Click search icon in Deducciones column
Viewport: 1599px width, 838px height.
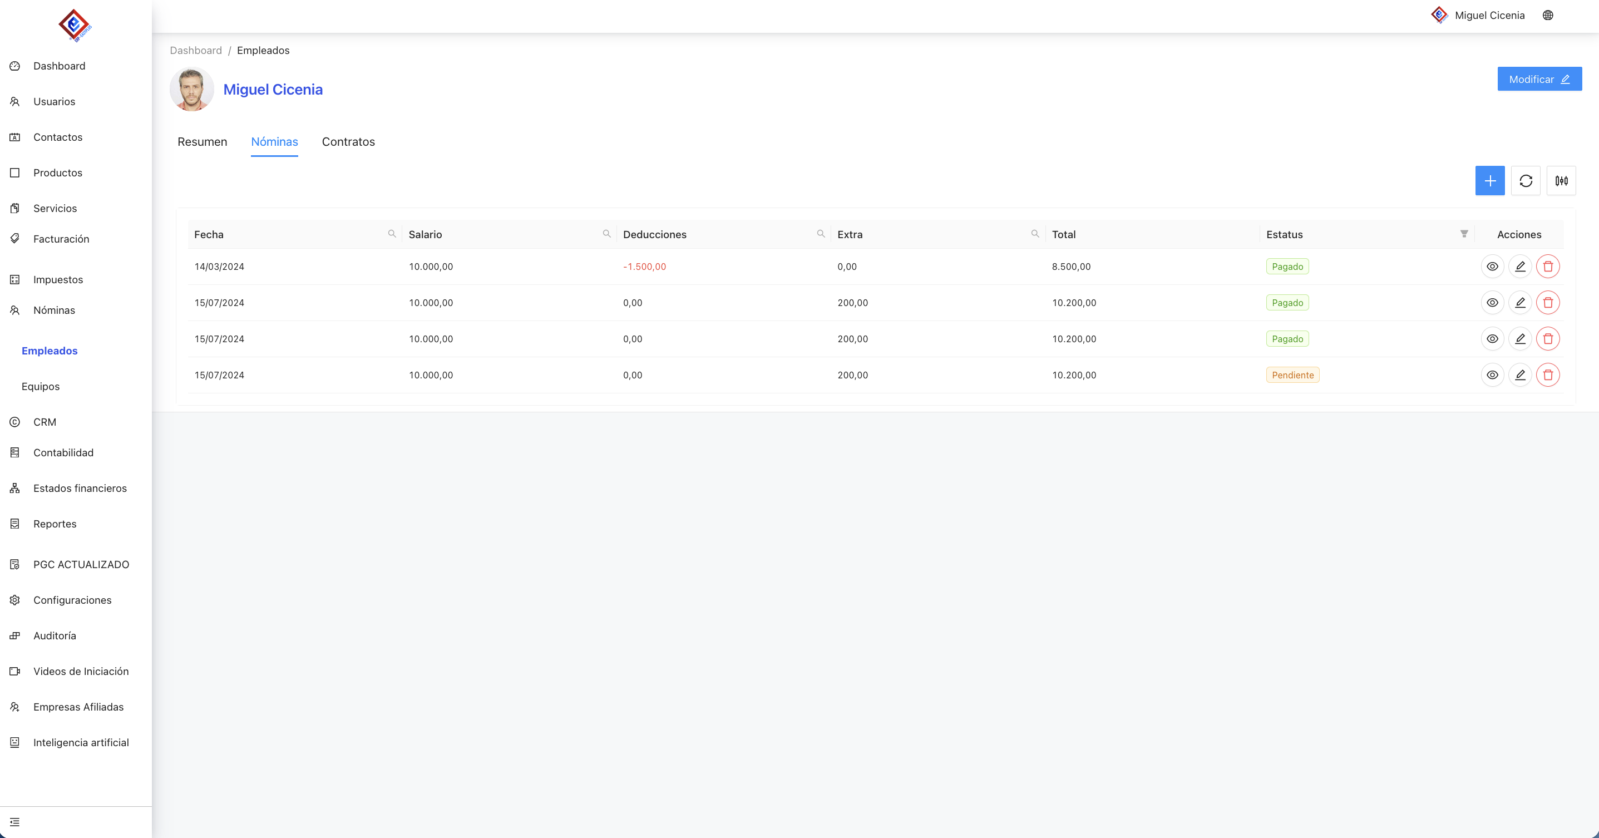pyautogui.click(x=821, y=234)
